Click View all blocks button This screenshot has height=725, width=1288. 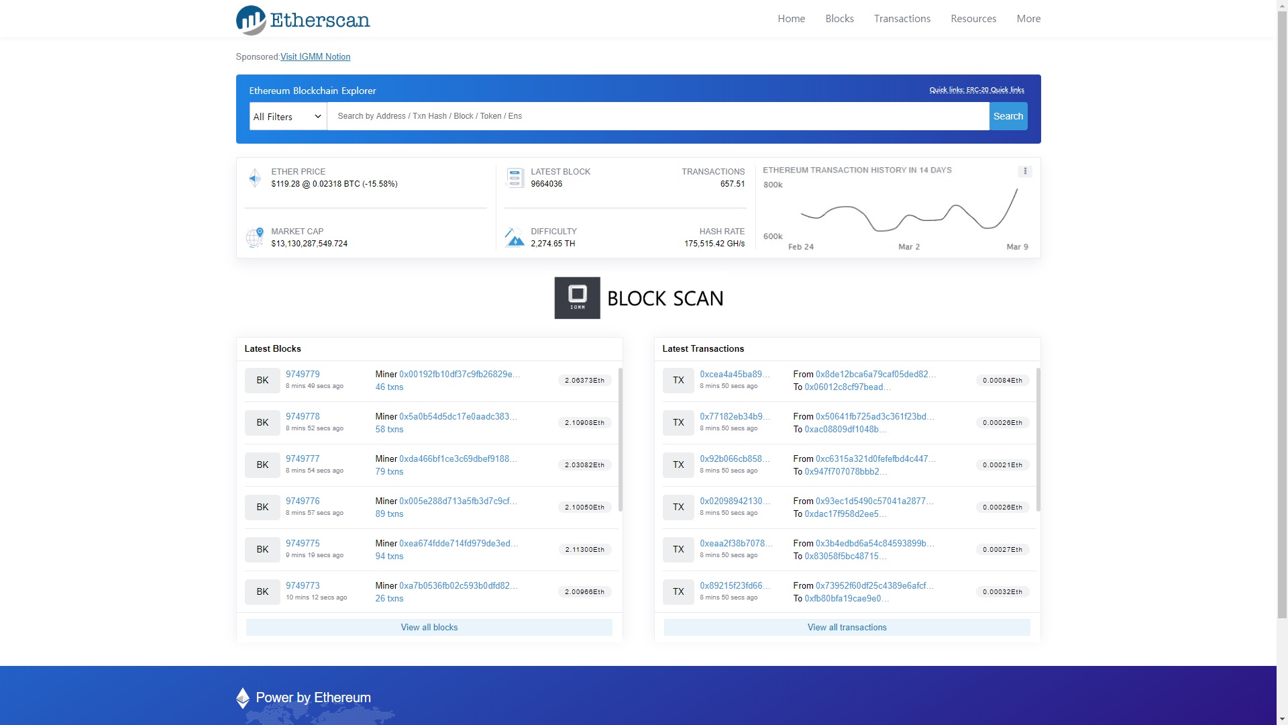429,628
